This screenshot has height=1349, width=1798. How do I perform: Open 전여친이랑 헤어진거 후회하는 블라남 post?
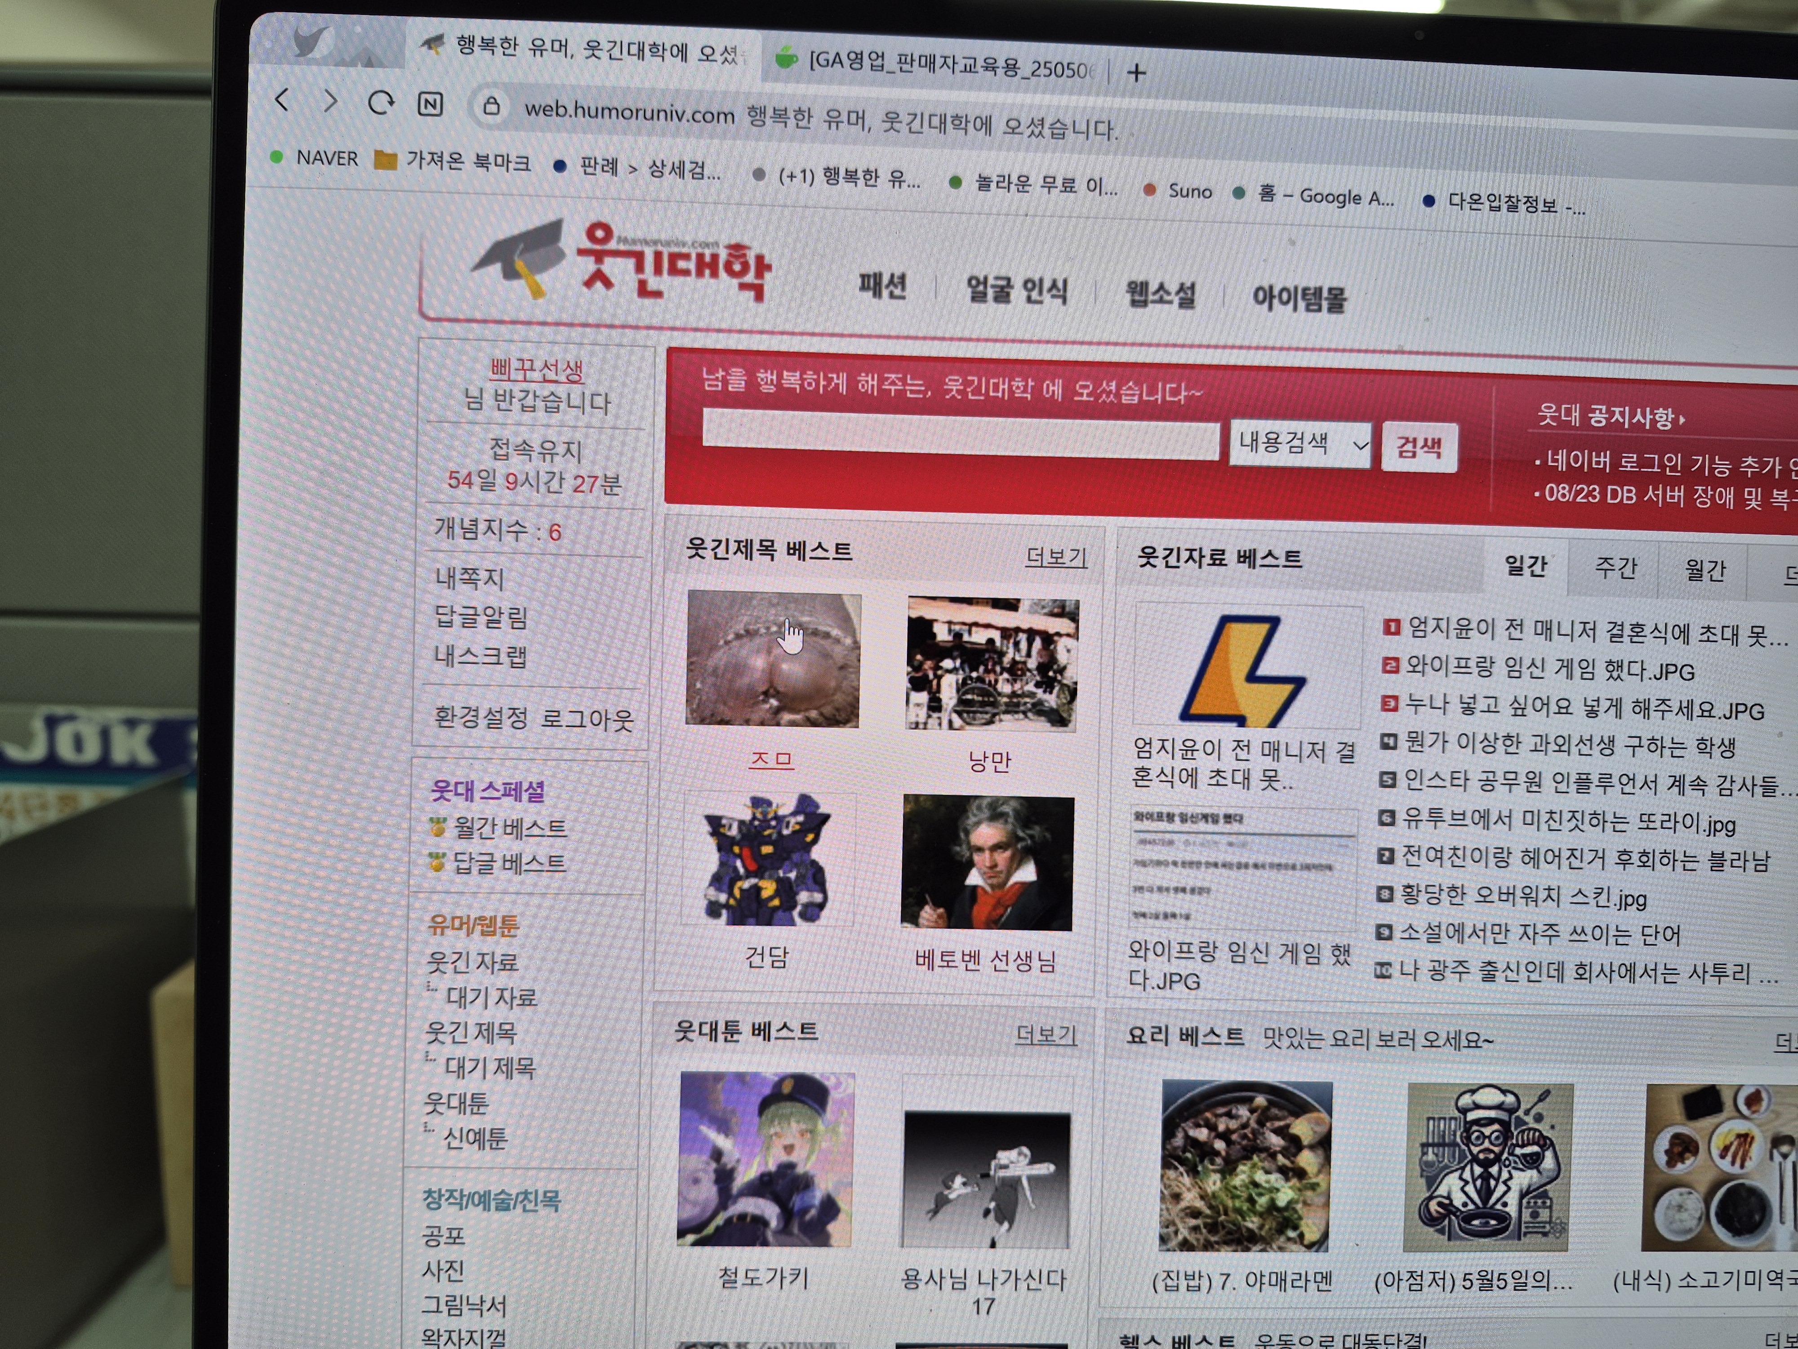(1586, 858)
